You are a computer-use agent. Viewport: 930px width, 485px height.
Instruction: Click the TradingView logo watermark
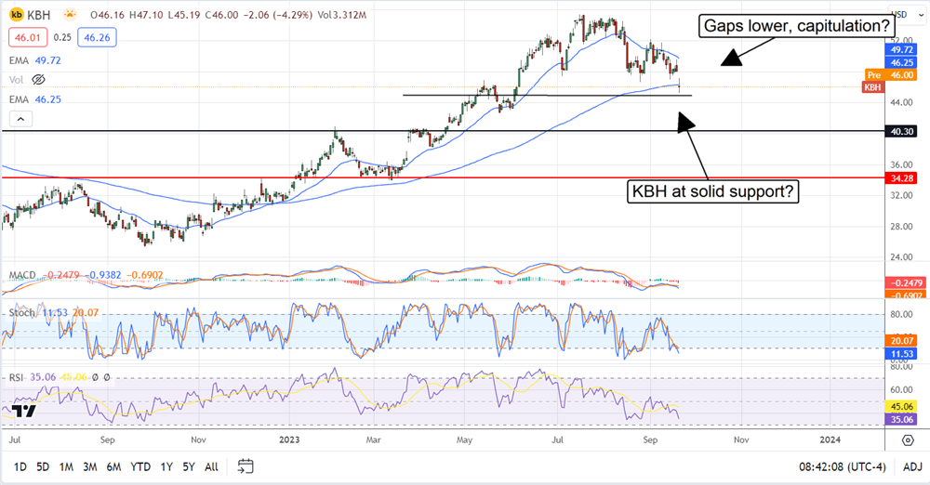(25, 411)
